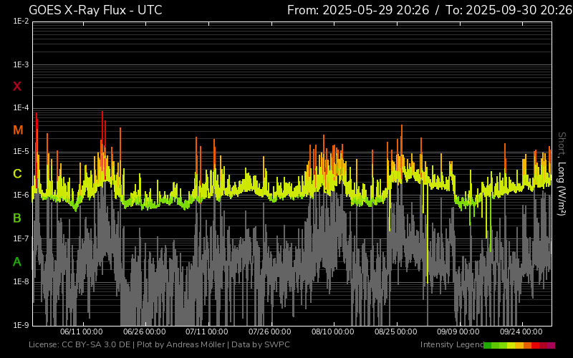Click the 09/09 00:00 x-axis date label
Screen dimensions: 573x358
point(458,332)
